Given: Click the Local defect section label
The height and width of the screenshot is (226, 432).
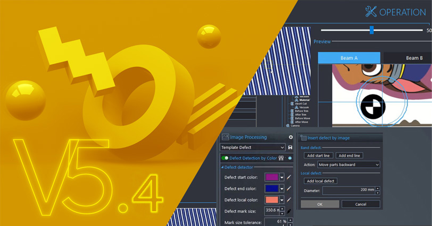Looking at the screenshot, I should [x=311, y=173].
